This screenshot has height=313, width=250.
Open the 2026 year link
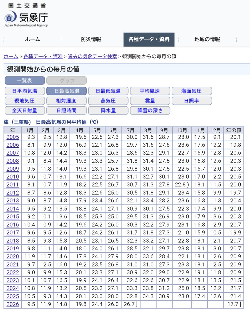(13, 304)
